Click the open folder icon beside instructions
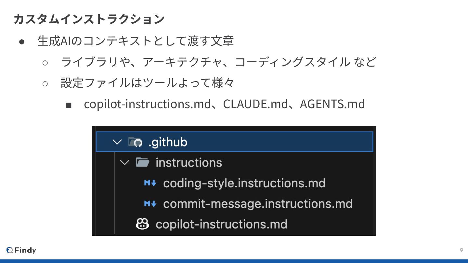The image size is (468, 263). tap(142, 162)
